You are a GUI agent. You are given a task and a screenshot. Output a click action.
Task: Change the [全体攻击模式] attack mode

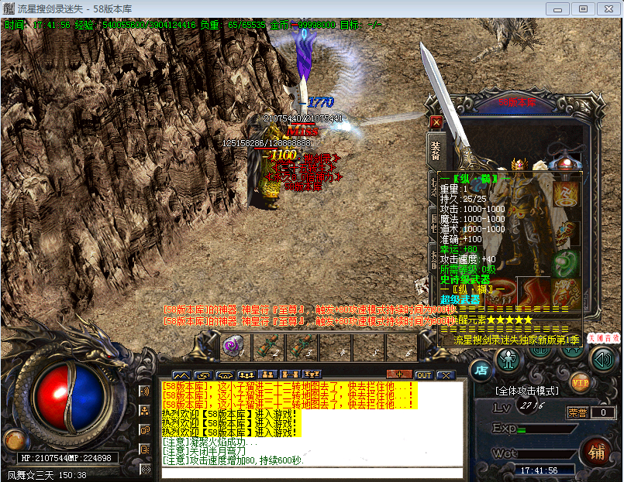[527, 391]
